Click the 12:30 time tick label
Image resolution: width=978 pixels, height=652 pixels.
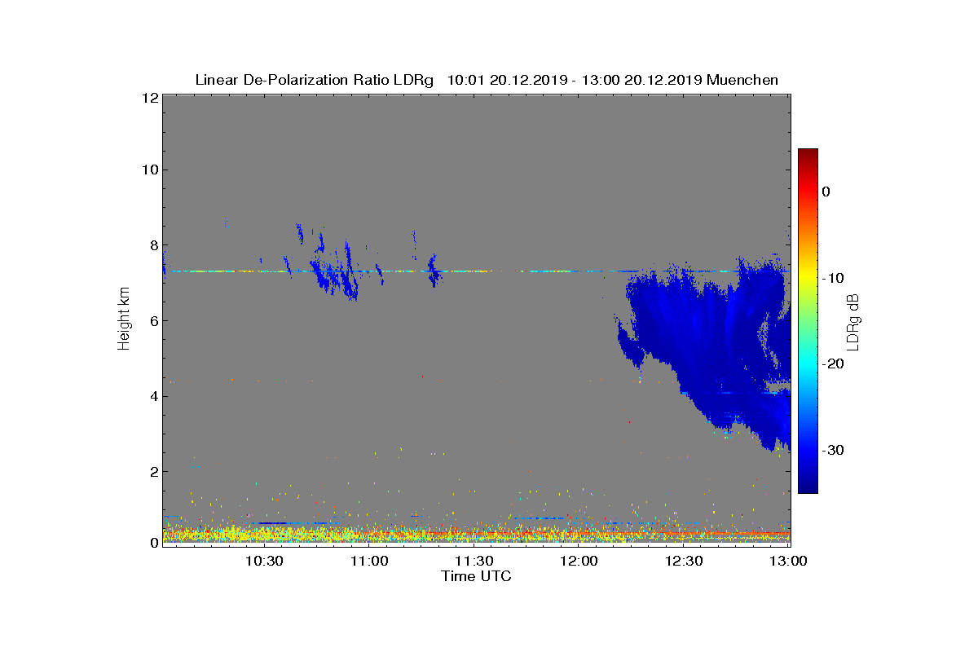click(x=684, y=561)
